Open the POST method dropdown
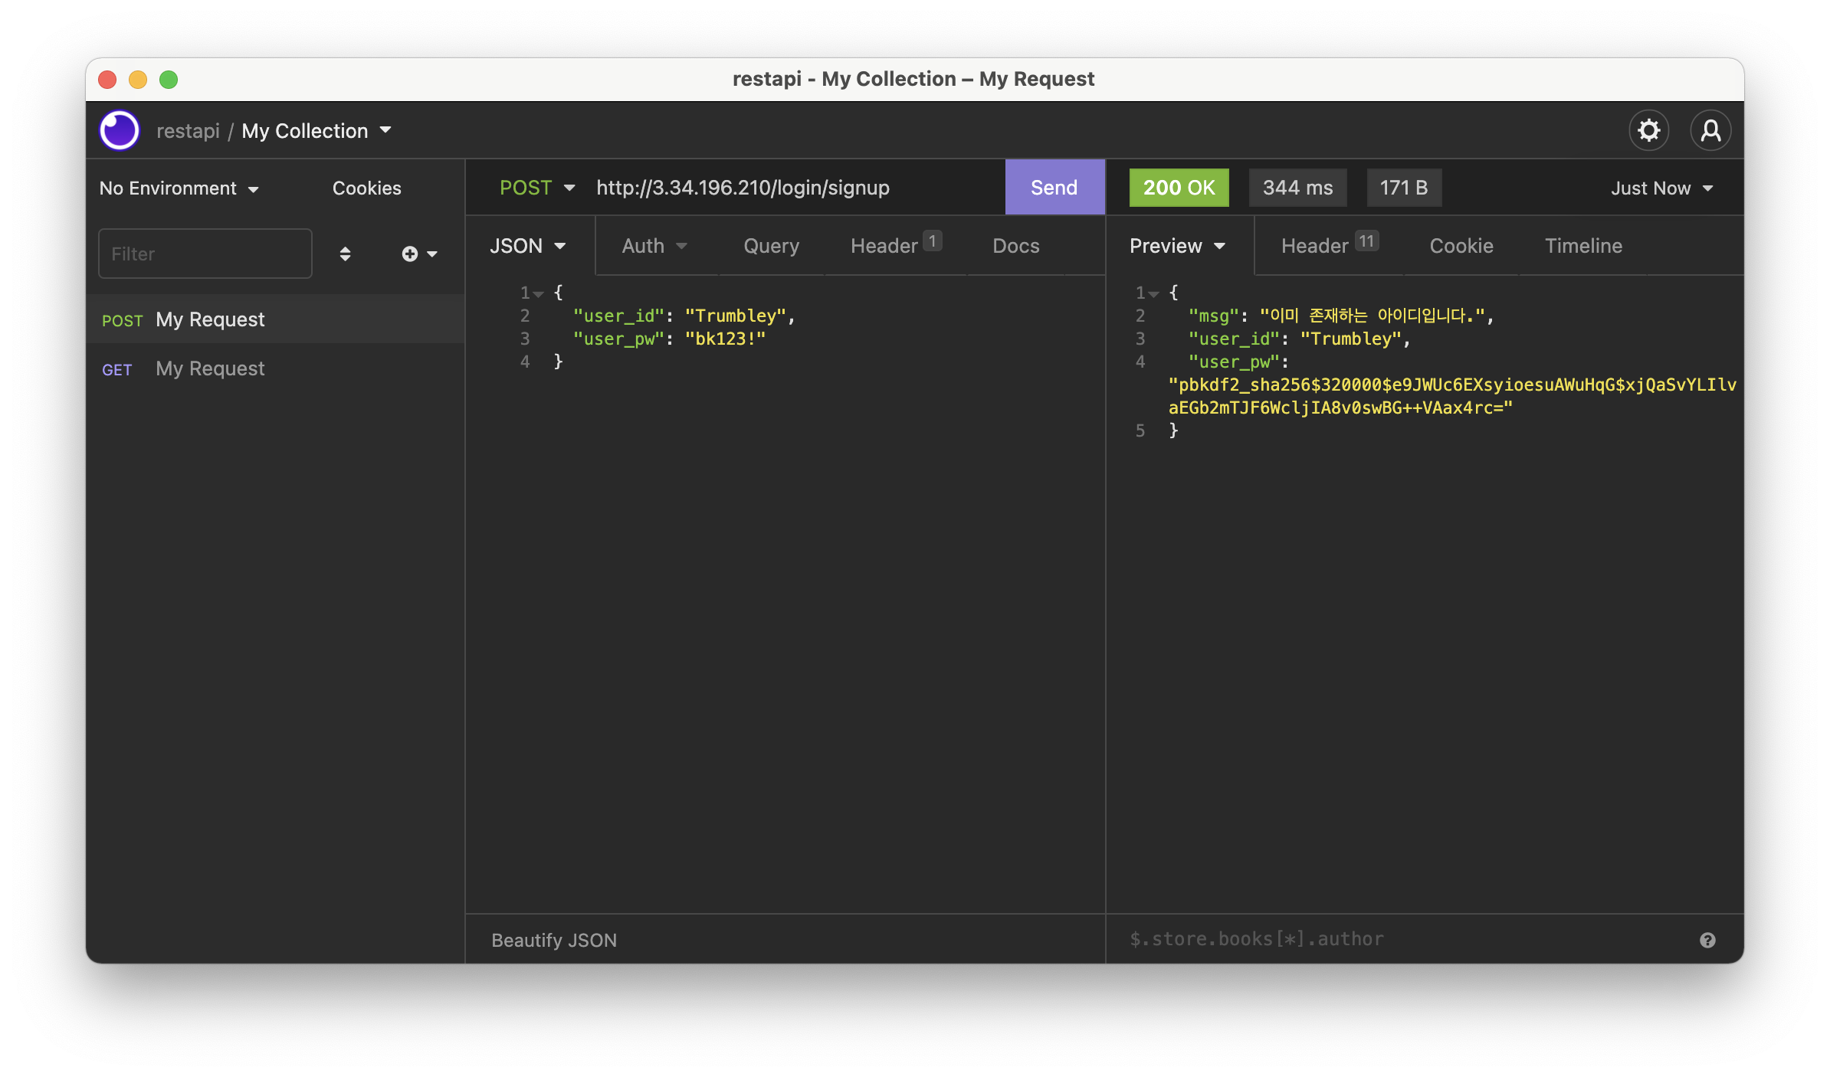Viewport: 1830px width, 1077px height. coord(536,188)
